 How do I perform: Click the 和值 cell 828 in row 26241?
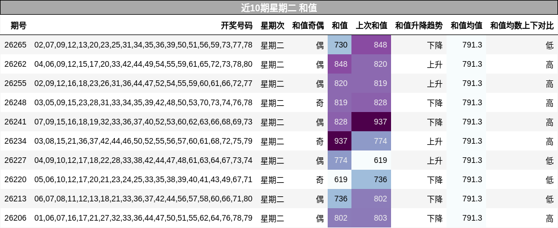point(340,122)
